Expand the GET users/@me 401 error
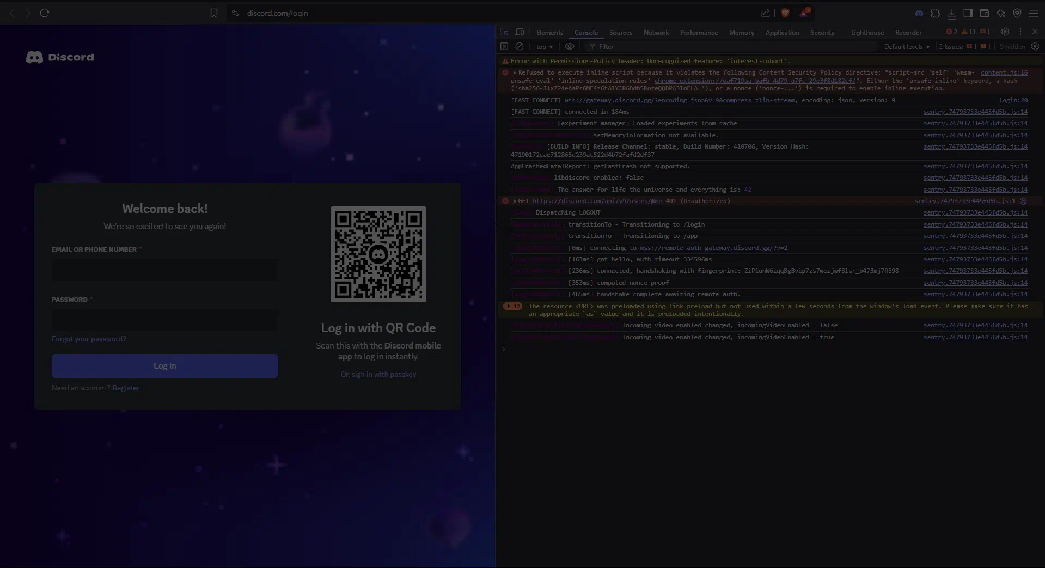 point(515,201)
